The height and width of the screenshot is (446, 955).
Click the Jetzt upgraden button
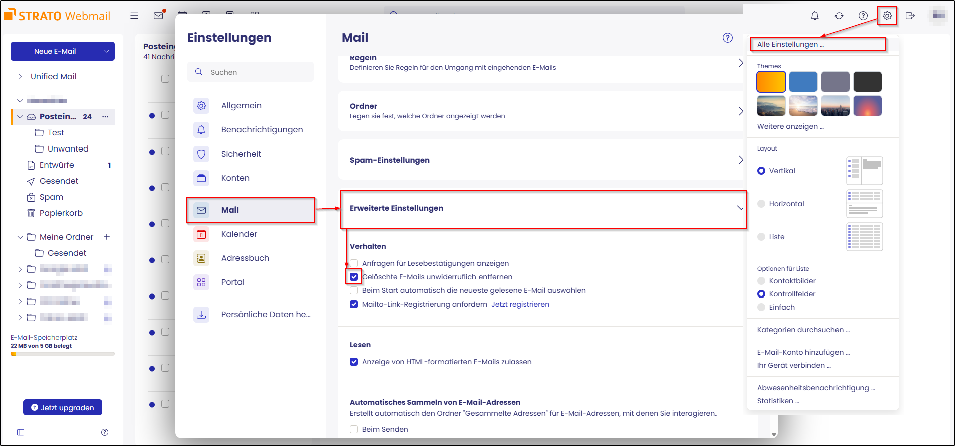[x=63, y=407]
